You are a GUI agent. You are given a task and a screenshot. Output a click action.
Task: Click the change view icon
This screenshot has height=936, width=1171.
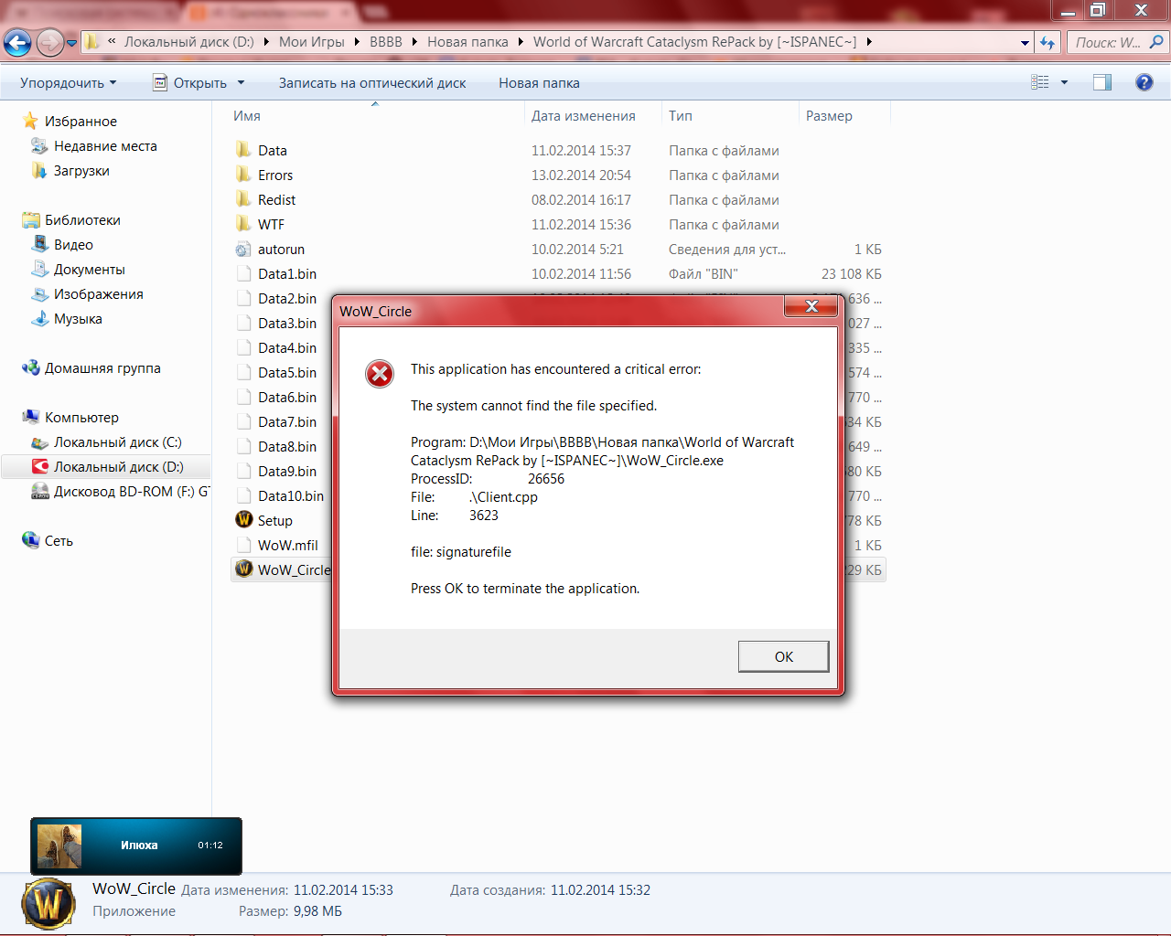point(1040,82)
